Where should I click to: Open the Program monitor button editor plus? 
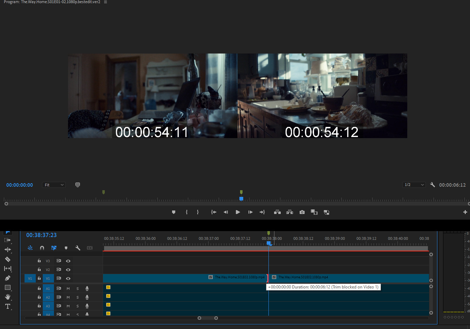pos(465,212)
